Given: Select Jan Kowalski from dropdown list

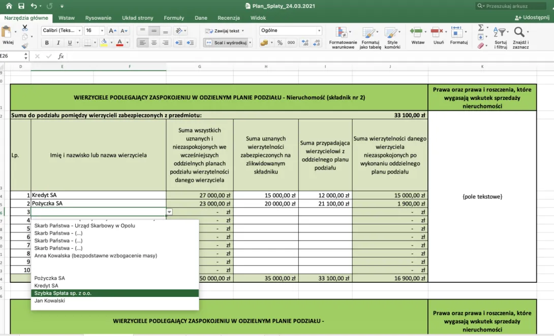Looking at the screenshot, I should [x=49, y=300].
